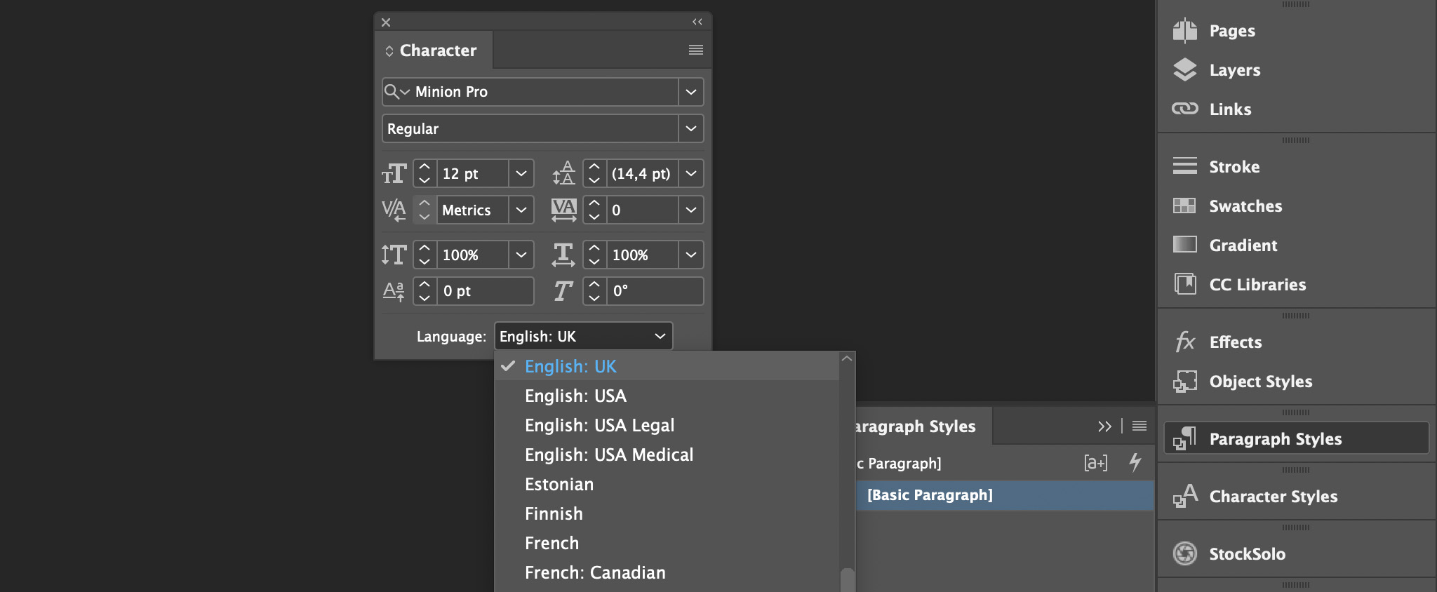Expand the Regular font style dropdown
Image resolution: width=1437 pixels, height=592 pixels.
690,129
